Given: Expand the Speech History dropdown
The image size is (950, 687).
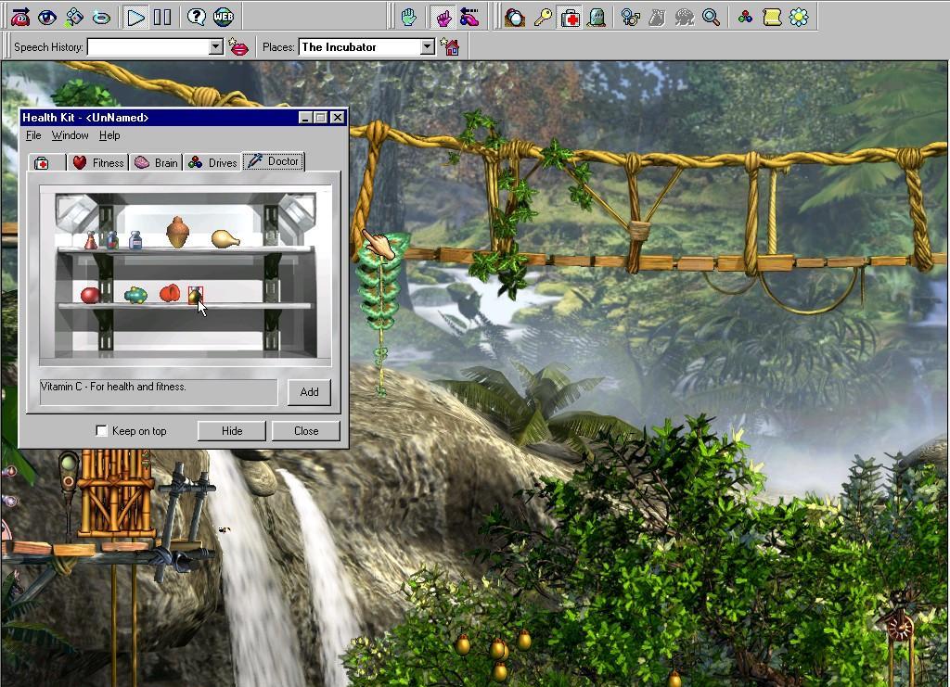Looking at the screenshot, I should pos(216,47).
